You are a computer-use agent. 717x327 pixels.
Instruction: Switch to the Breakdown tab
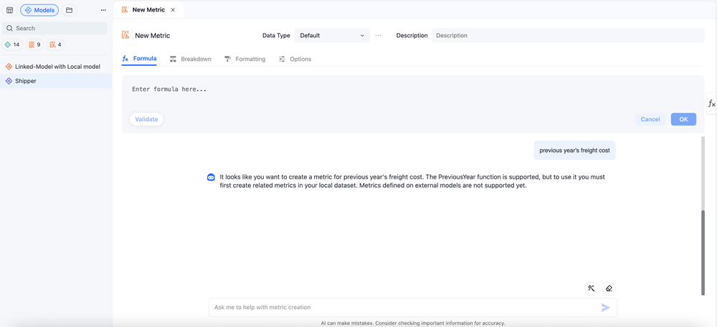(x=191, y=59)
